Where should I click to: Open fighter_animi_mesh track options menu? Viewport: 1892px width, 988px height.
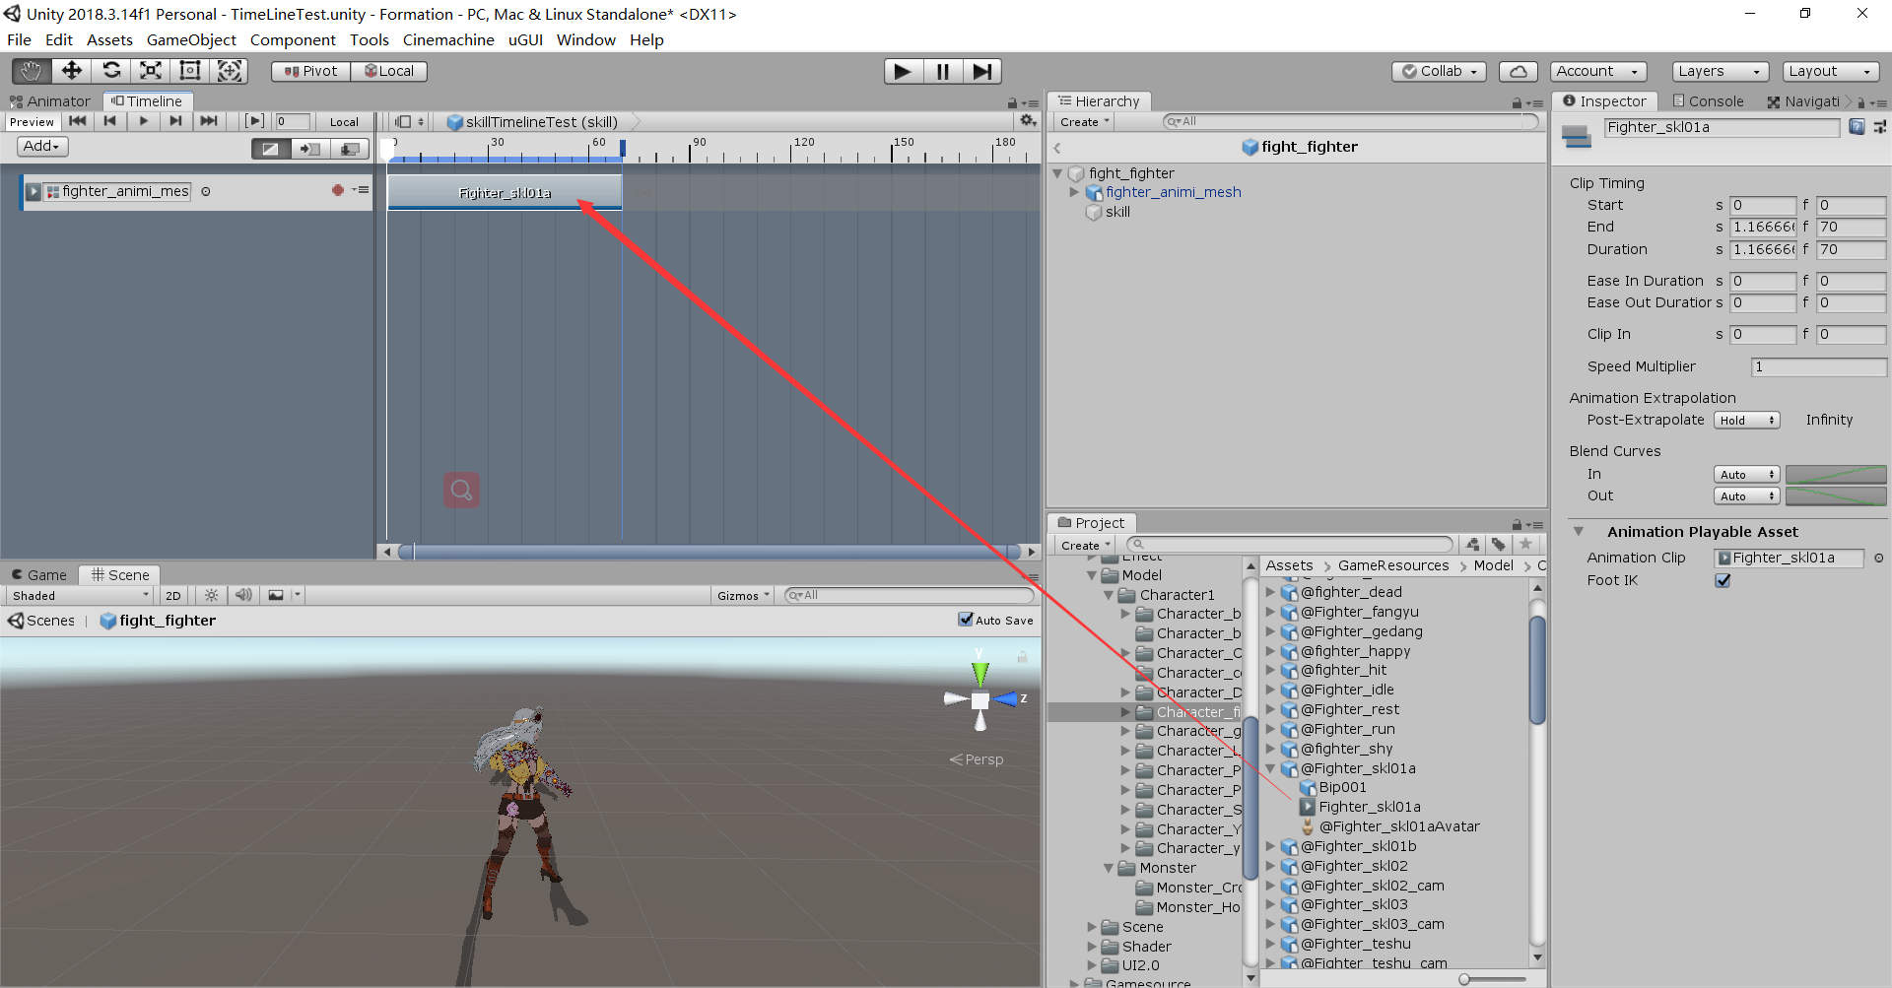(361, 190)
